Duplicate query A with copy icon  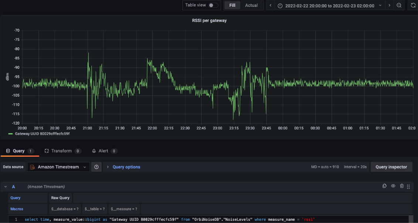click(x=384, y=186)
